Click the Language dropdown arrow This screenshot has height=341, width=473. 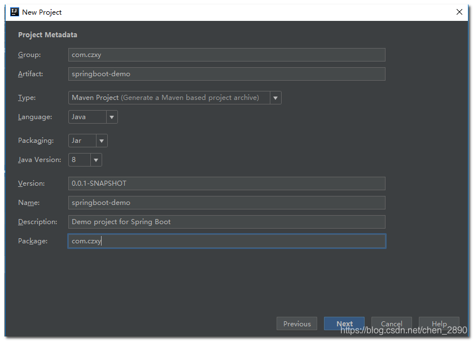(112, 117)
